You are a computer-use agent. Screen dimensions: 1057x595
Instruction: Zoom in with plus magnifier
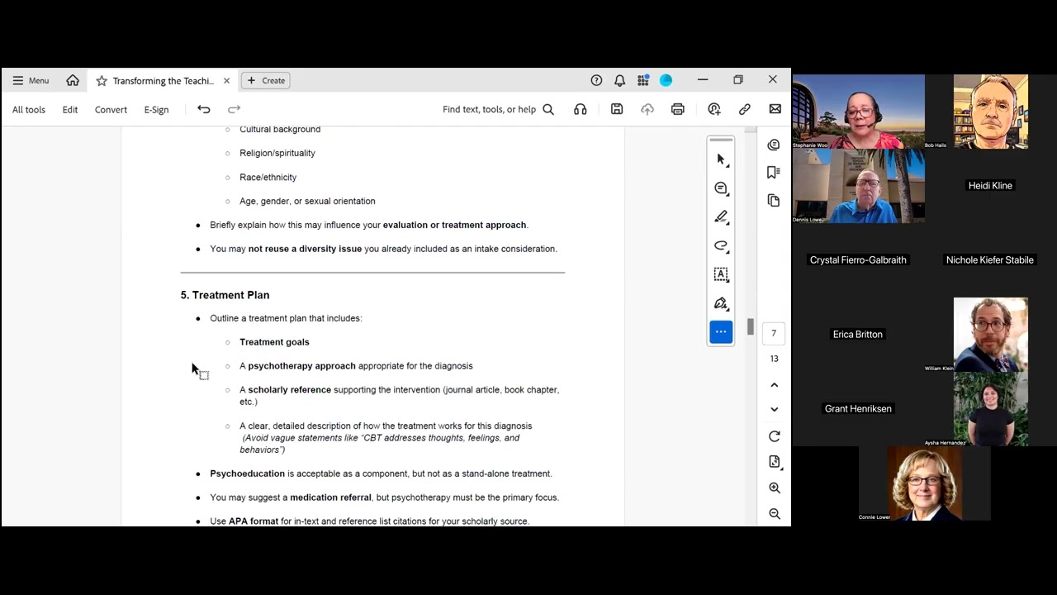coord(775,488)
